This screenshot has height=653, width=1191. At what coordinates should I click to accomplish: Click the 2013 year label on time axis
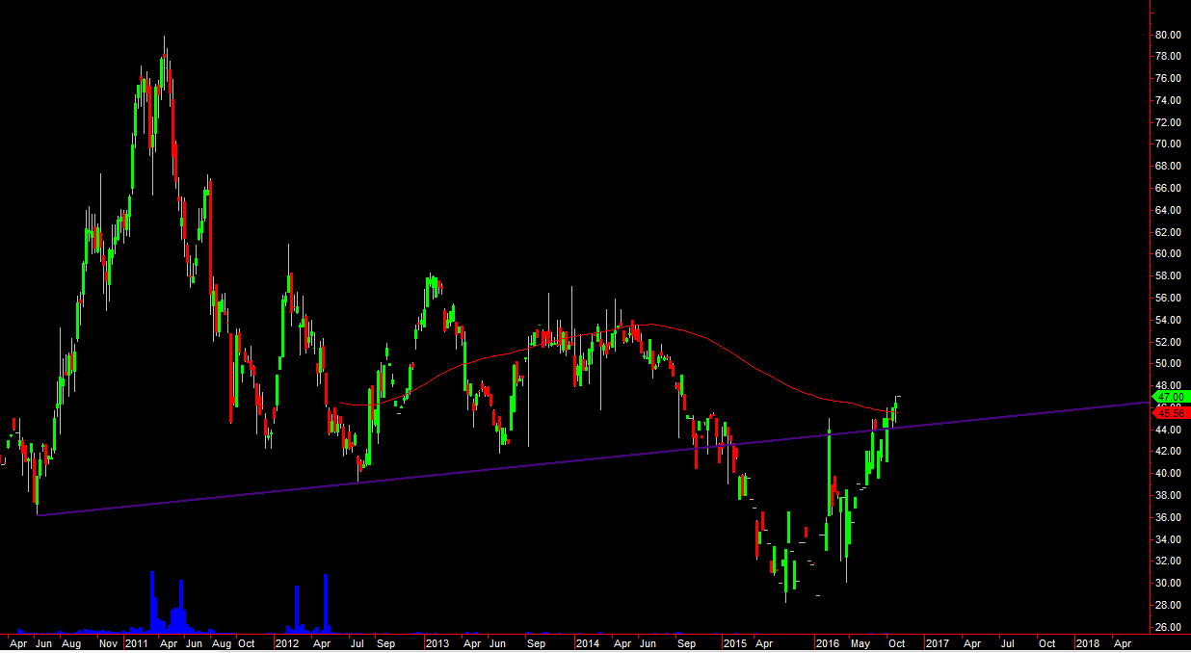(x=437, y=643)
